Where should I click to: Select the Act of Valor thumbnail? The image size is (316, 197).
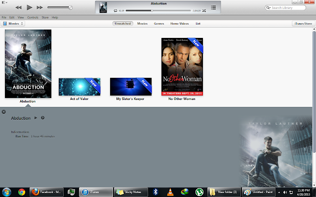tap(79, 87)
